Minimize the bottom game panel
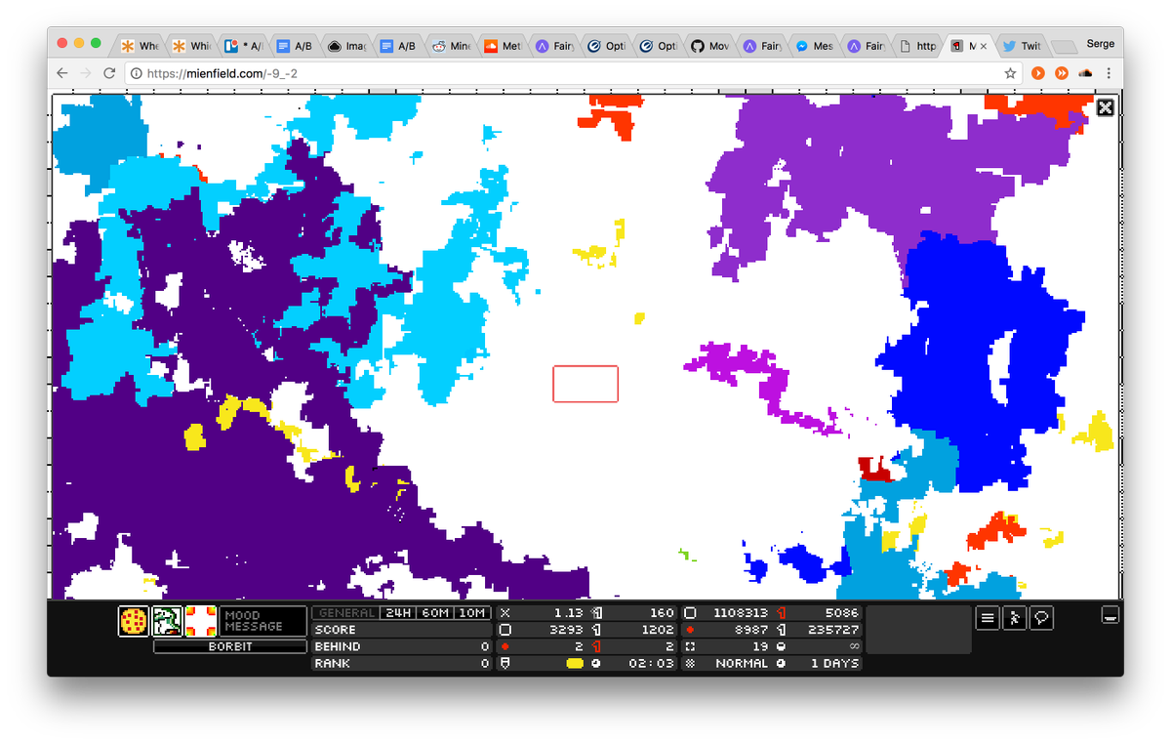The width and height of the screenshot is (1171, 744). (x=1110, y=615)
